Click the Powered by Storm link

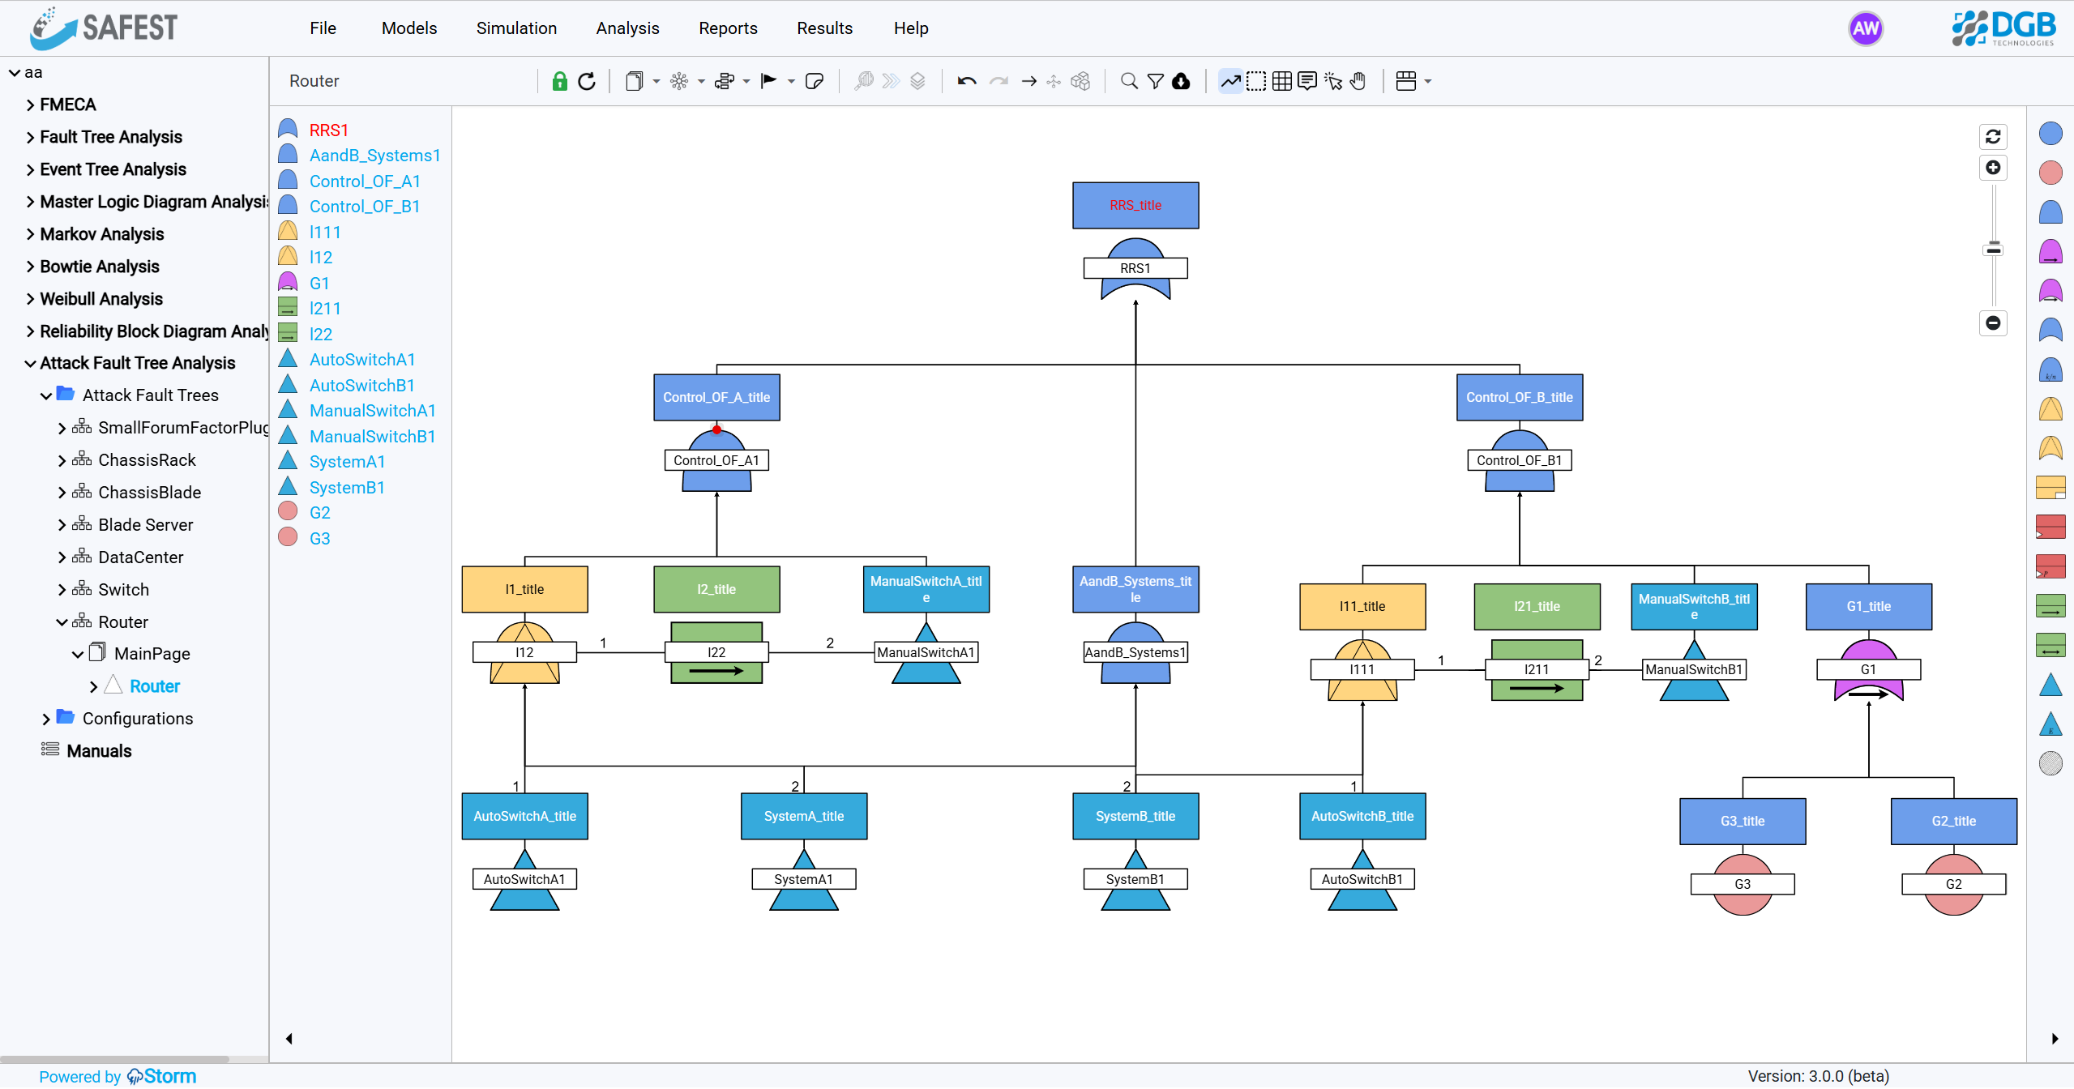[116, 1076]
